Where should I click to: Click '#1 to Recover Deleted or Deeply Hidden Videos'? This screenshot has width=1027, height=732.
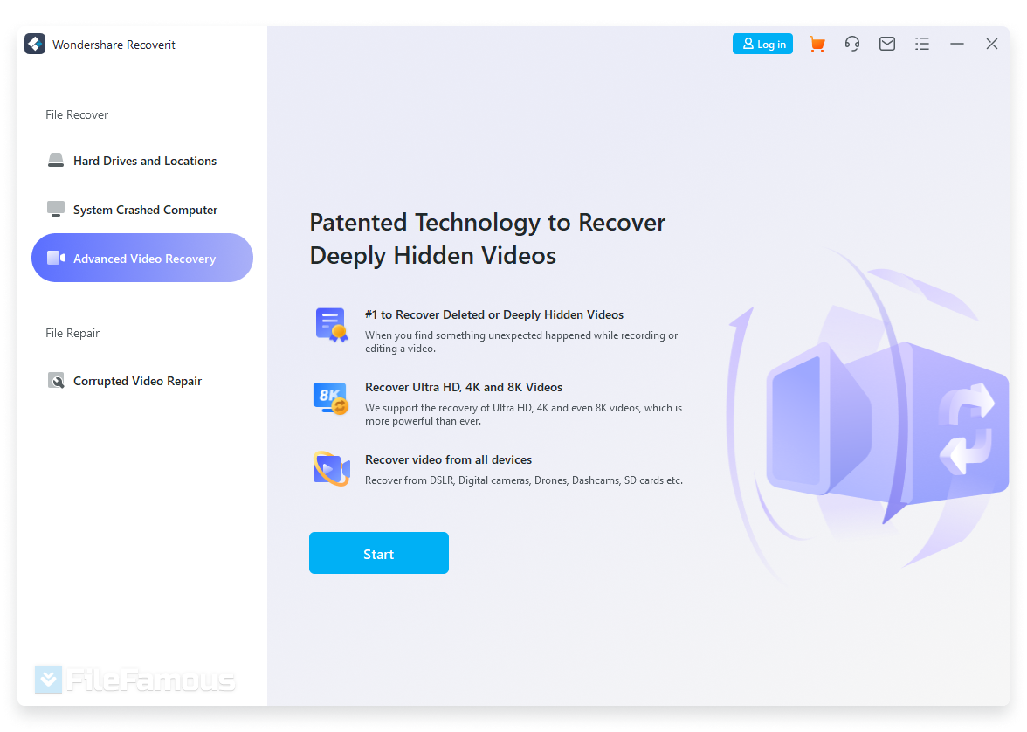tap(494, 314)
